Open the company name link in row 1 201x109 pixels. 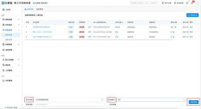click(42, 27)
